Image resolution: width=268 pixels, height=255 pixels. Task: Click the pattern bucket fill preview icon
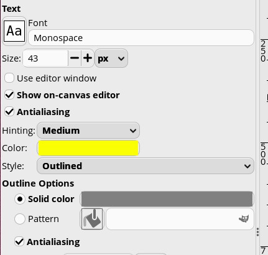92,219
